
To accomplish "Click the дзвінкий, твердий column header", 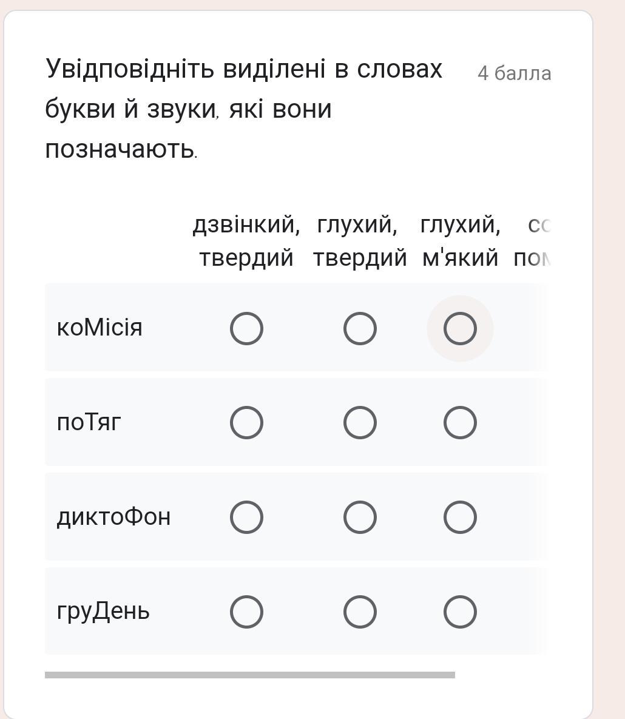I will coord(246,241).
